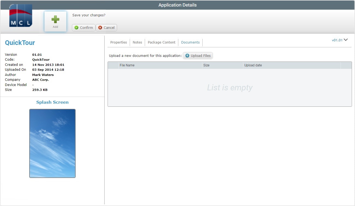Expand the v01.01 version selector chevron
The width and height of the screenshot is (355, 206).
(x=346, y=39)
